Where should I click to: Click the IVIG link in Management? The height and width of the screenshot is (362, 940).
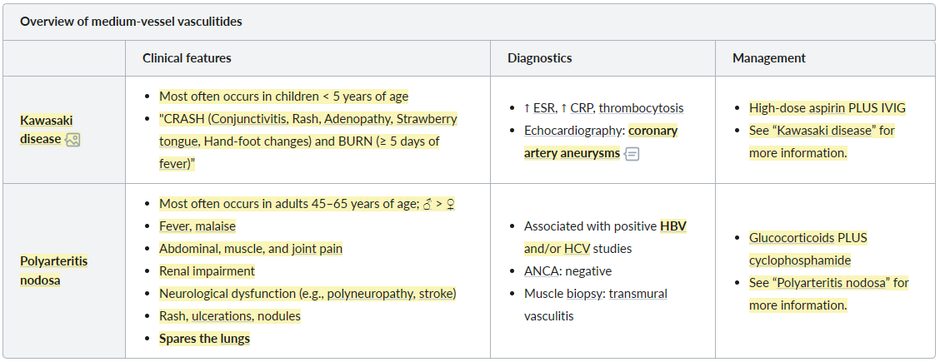[x=892, y=107]
